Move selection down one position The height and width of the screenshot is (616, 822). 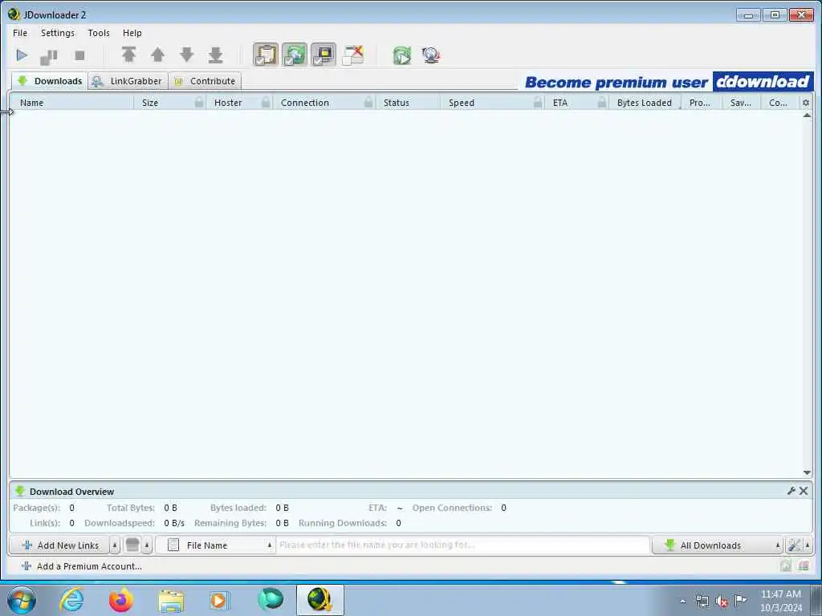click(186, 55)
